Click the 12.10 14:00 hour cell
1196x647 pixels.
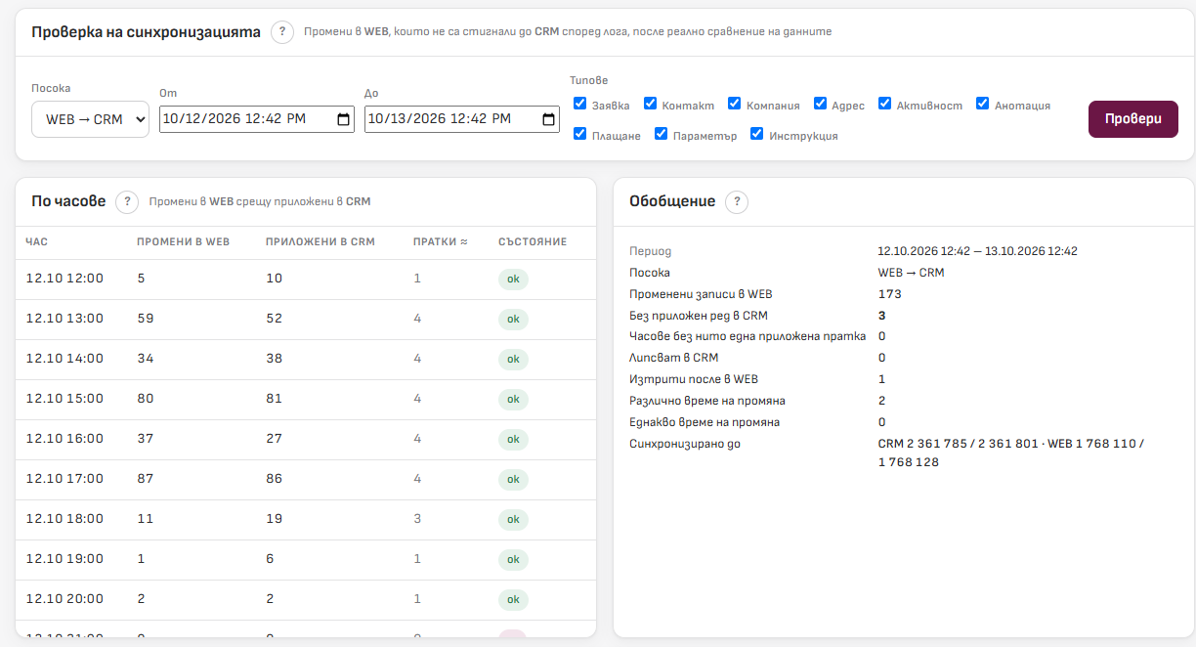64,359
